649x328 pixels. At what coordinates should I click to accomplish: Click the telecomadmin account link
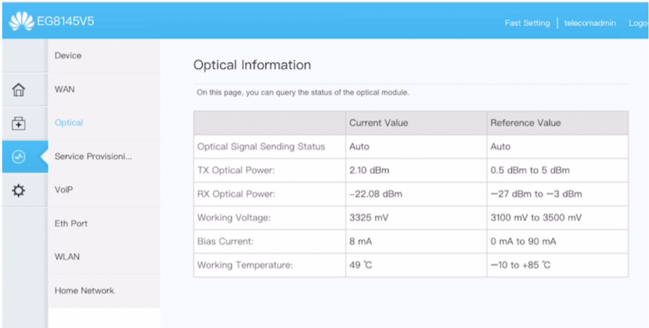589,23
